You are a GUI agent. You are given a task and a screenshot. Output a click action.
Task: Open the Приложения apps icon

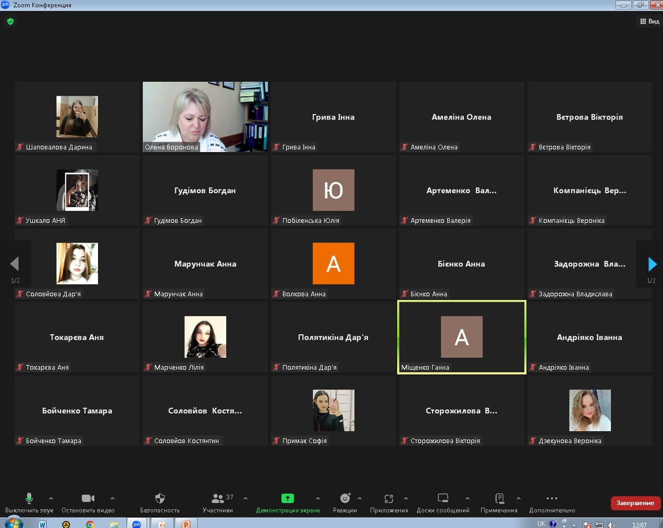(388, 498)
